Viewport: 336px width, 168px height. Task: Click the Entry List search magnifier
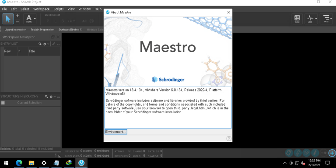(40, 44)
